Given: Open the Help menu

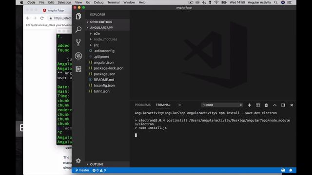Looking at the screenshot, I should (142, 2).
